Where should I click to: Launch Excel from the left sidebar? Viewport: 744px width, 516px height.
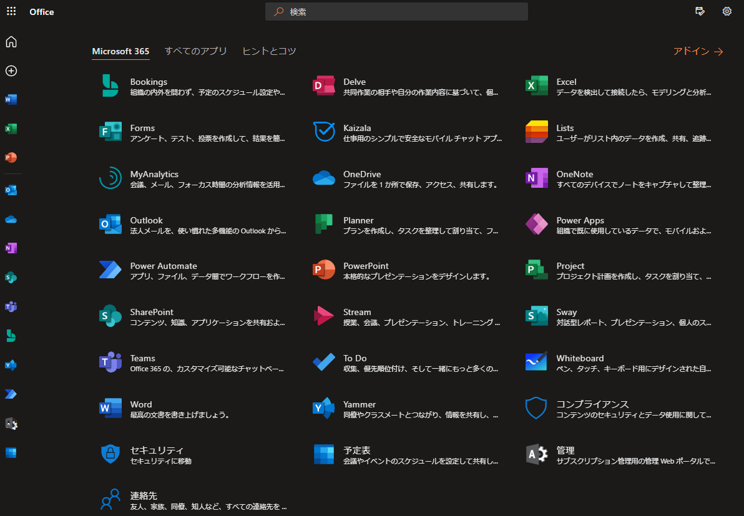click(x=11, y=129)
